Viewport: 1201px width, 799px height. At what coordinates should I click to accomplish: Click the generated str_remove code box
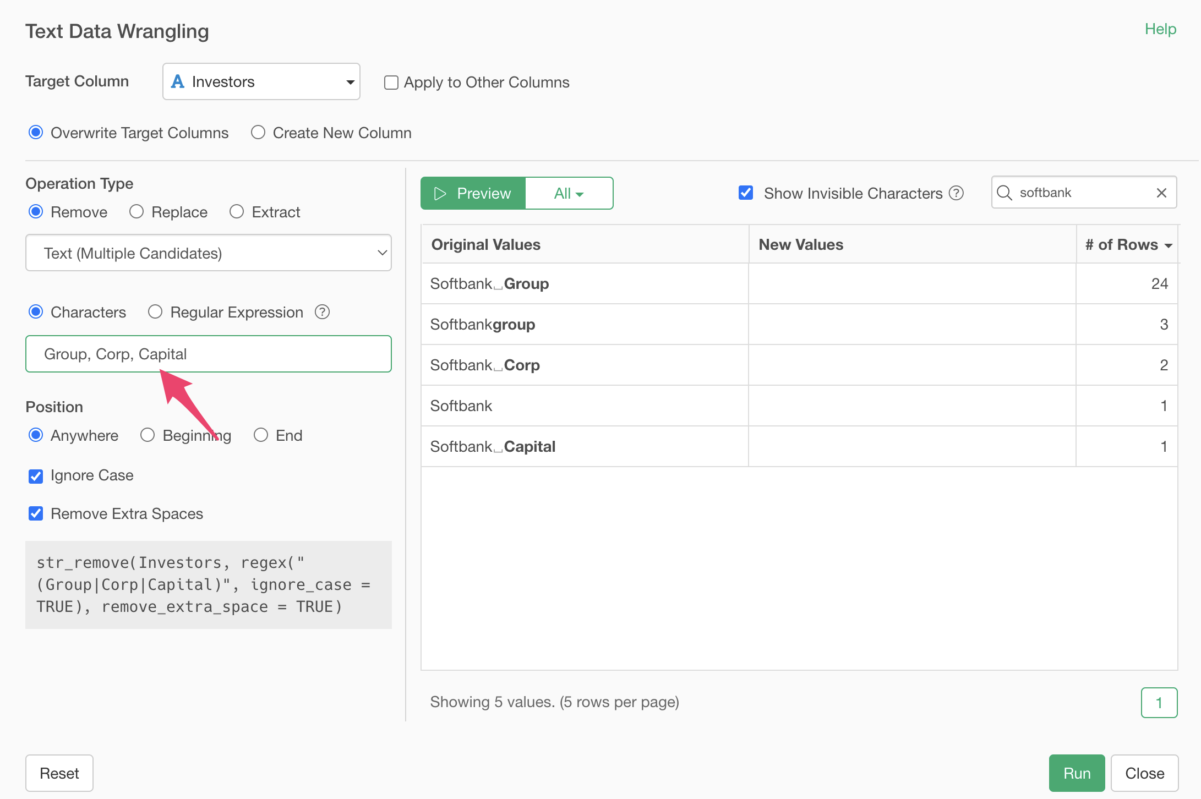[208, 584]
